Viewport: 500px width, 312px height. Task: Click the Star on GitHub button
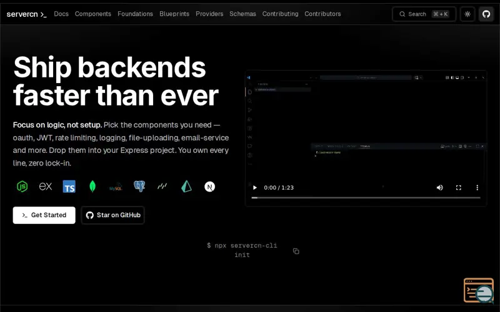113,215
